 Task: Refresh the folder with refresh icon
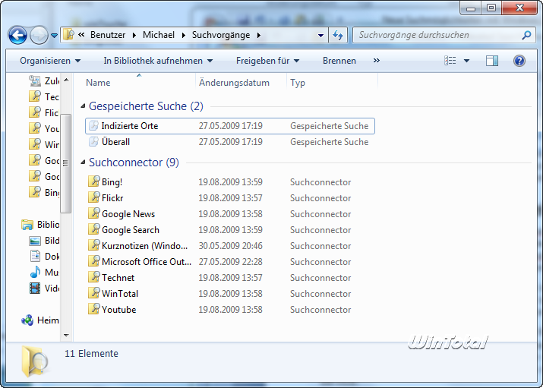[338, 35]
